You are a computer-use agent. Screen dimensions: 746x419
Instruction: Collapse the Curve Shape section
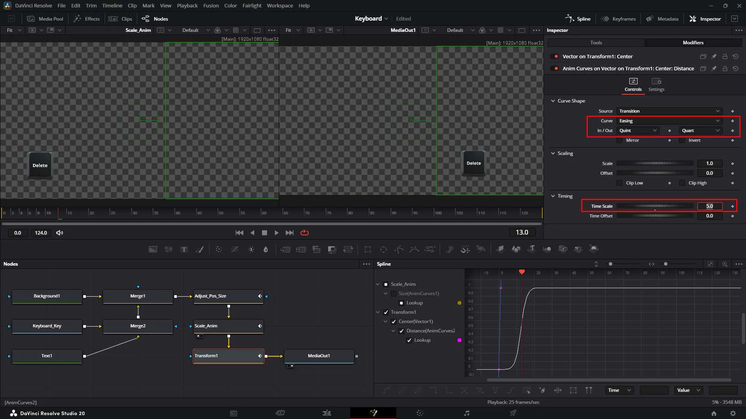[553, 101]
